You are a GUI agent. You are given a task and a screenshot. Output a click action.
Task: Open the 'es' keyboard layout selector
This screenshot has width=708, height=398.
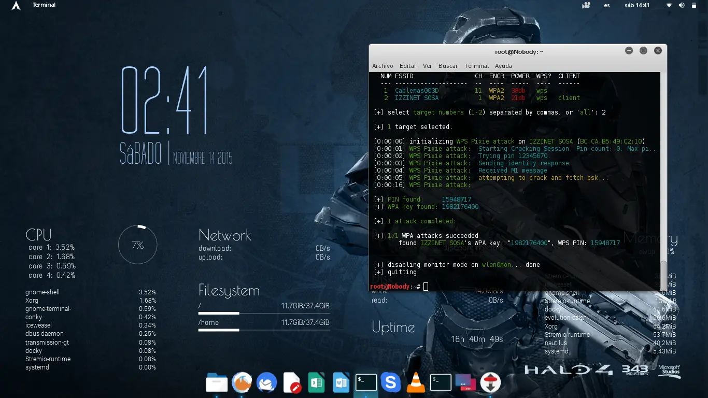[607, 5]
